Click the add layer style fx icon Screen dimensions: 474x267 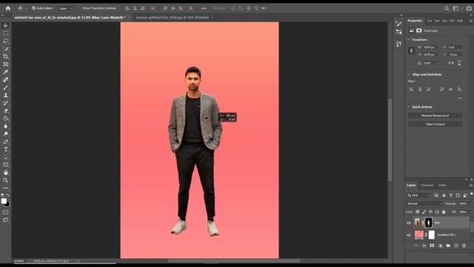tap(424, 245)
